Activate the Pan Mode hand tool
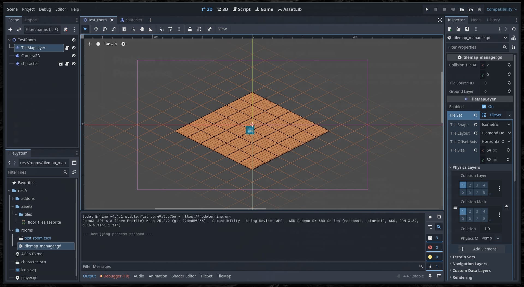 coord(142,29)
